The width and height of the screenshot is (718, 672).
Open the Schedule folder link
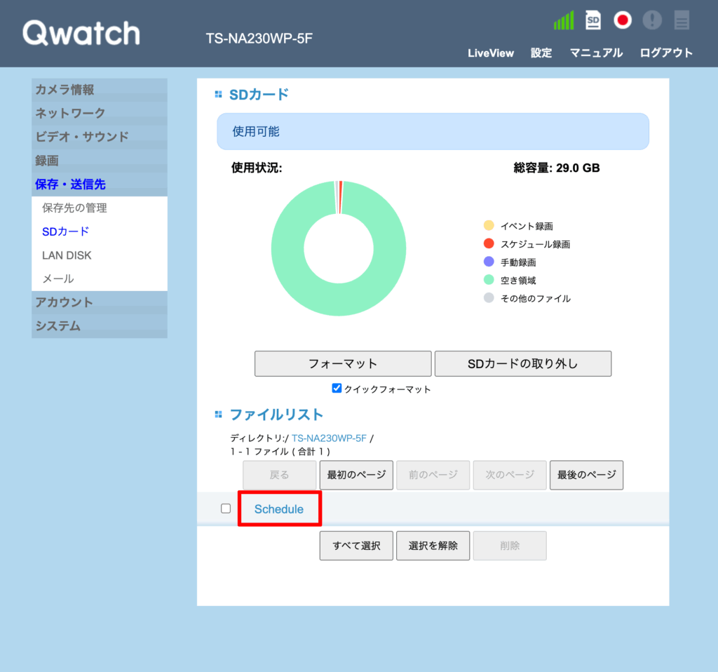pos(279,509)
